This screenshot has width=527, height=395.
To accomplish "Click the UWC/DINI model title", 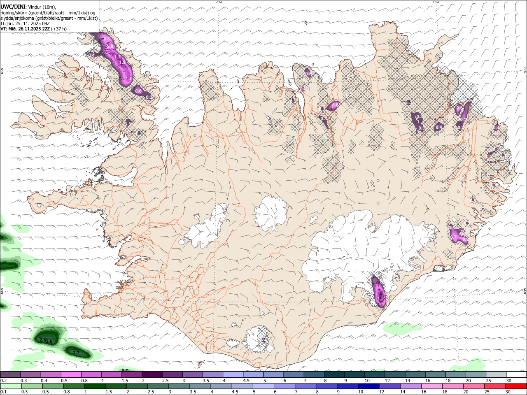I will (x=13, y=7).
